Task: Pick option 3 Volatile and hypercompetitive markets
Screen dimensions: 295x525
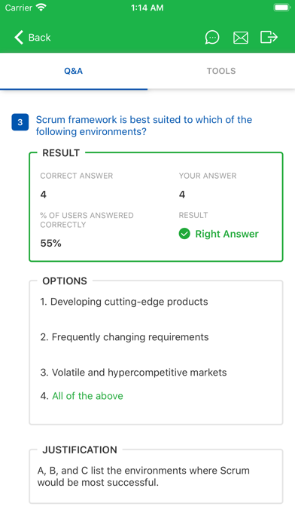Action: coord(133,373)
